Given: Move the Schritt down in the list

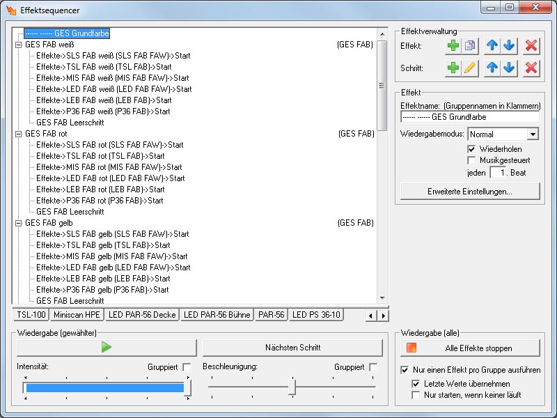Looking at the screenshot, I should click(509, 68).
